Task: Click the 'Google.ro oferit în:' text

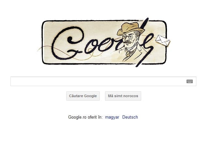Action: coord(85,117)
